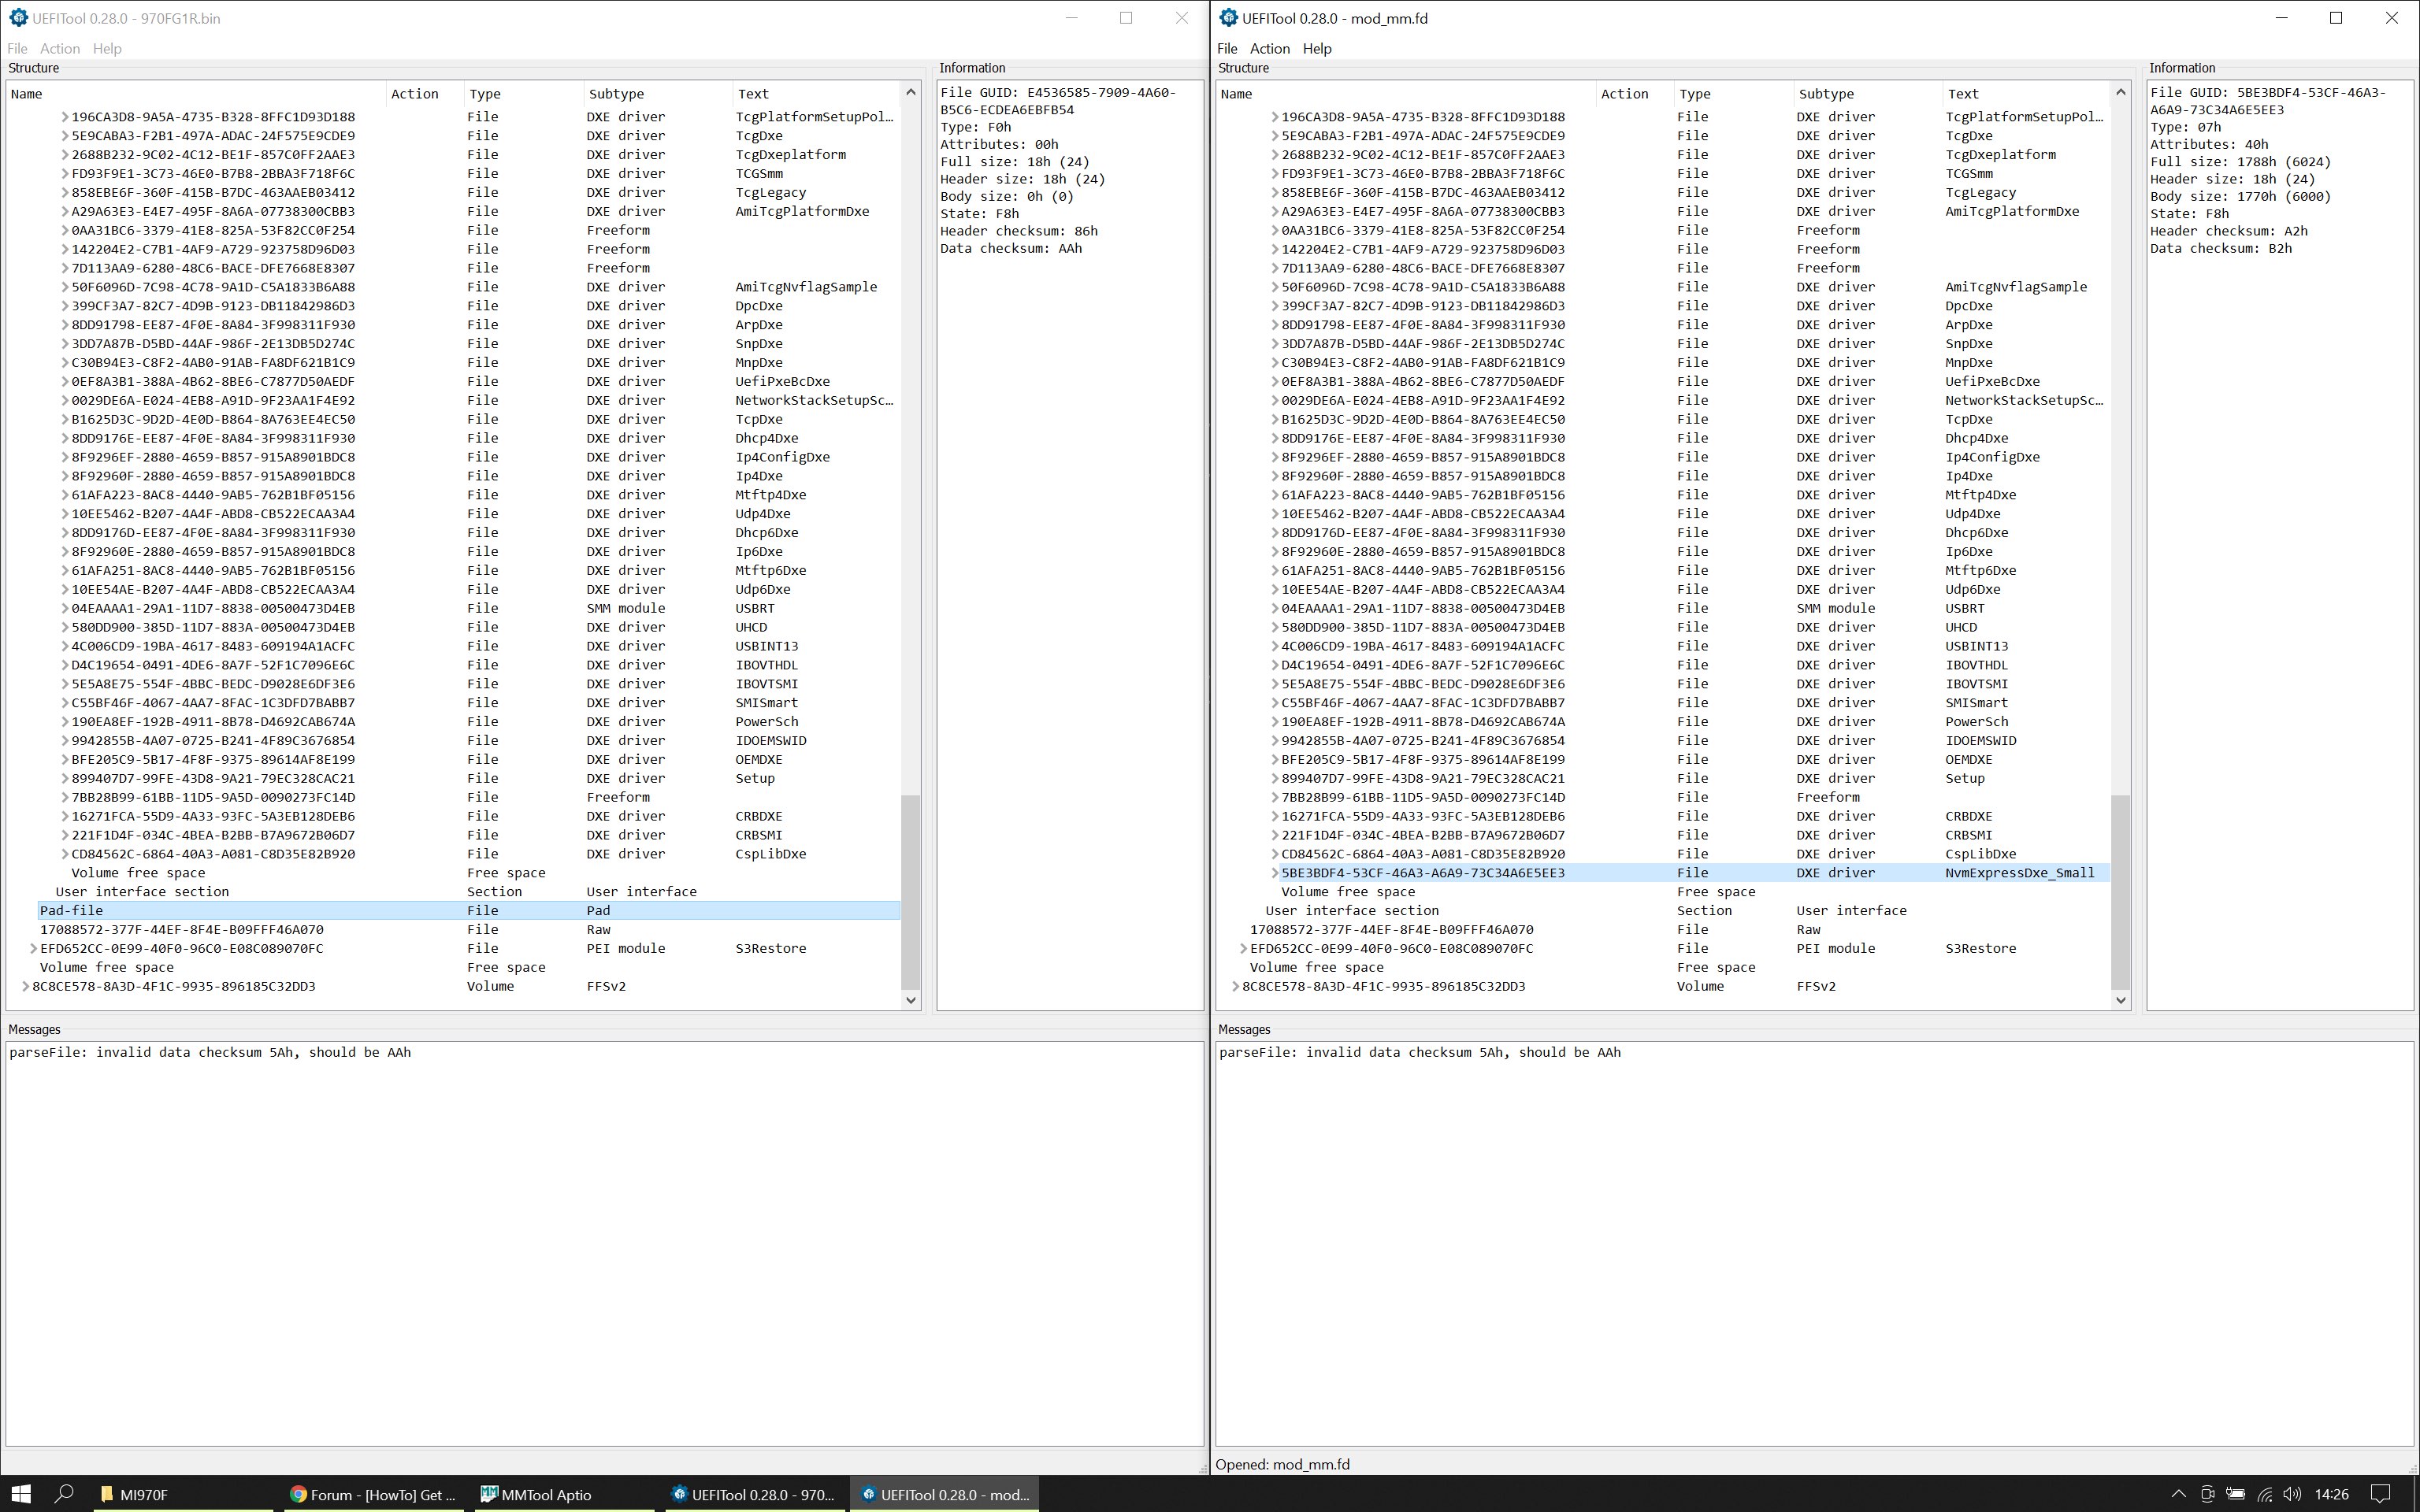The width and height of the screenshot is (2420, 1512).
Task: Select Pad-file row in left window
Action: (469, 911)
